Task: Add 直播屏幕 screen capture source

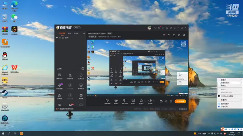Action: click(x=108, y=102)
